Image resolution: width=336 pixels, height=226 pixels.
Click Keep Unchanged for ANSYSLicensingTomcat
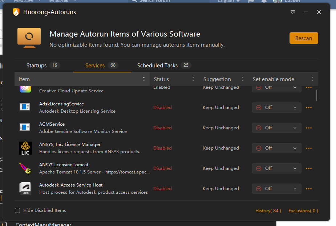click(221, 168)
